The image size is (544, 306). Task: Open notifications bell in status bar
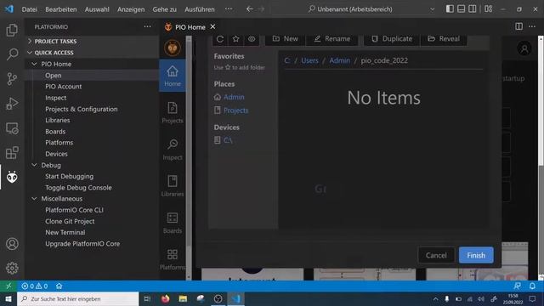pos(532,286)
